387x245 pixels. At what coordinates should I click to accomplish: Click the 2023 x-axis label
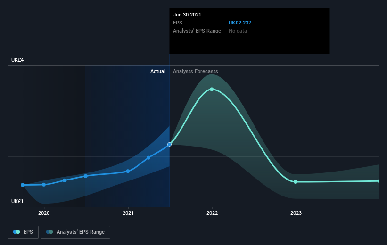[x=296, y=213]
